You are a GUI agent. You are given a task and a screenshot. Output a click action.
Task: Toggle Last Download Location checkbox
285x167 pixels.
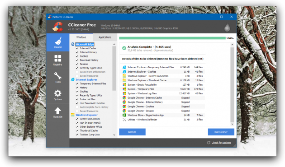(x=77, y=103)
